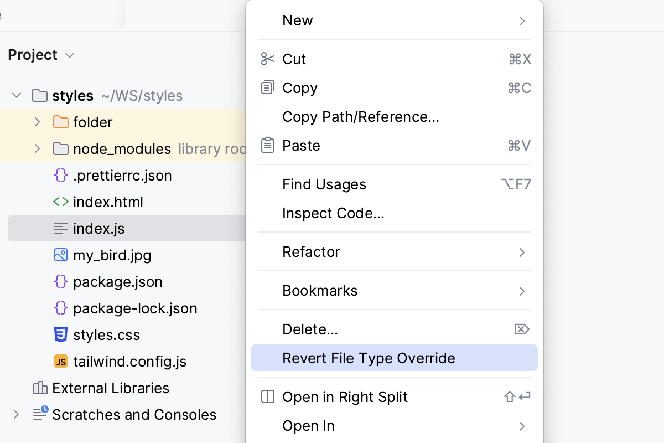Screen dimensions: 664x443
Task: Click the image icon beside my_bird.jpg
Action: (x=61, y=255)
